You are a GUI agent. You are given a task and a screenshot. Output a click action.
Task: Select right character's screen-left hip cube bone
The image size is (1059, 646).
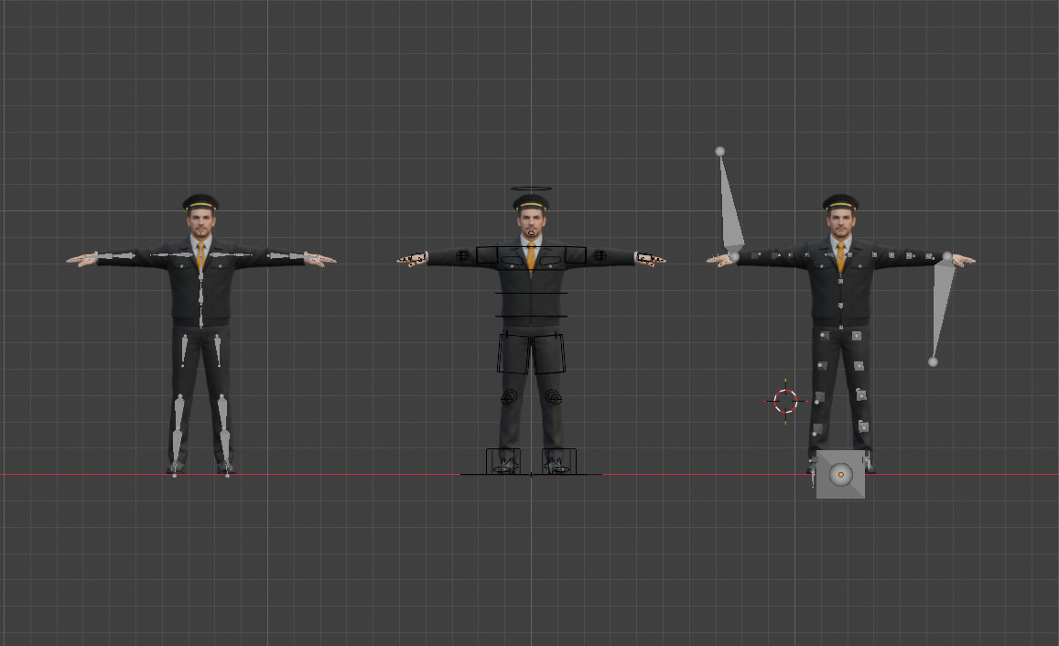click(825, 336)
